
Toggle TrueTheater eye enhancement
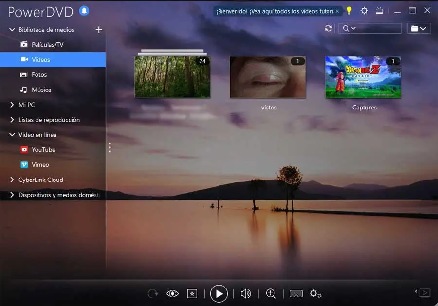pyautogui.click(x=173, y=293)
